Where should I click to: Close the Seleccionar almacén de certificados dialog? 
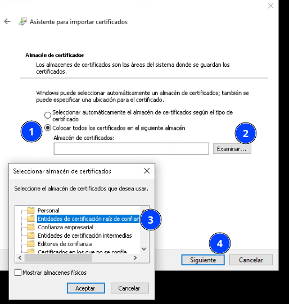(x=147, y=171)
